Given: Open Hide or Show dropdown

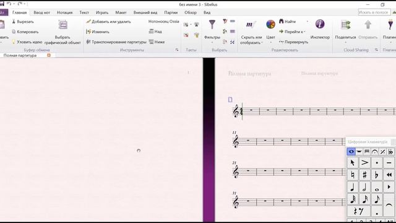Looking at the screenshot, I should 251,40.
